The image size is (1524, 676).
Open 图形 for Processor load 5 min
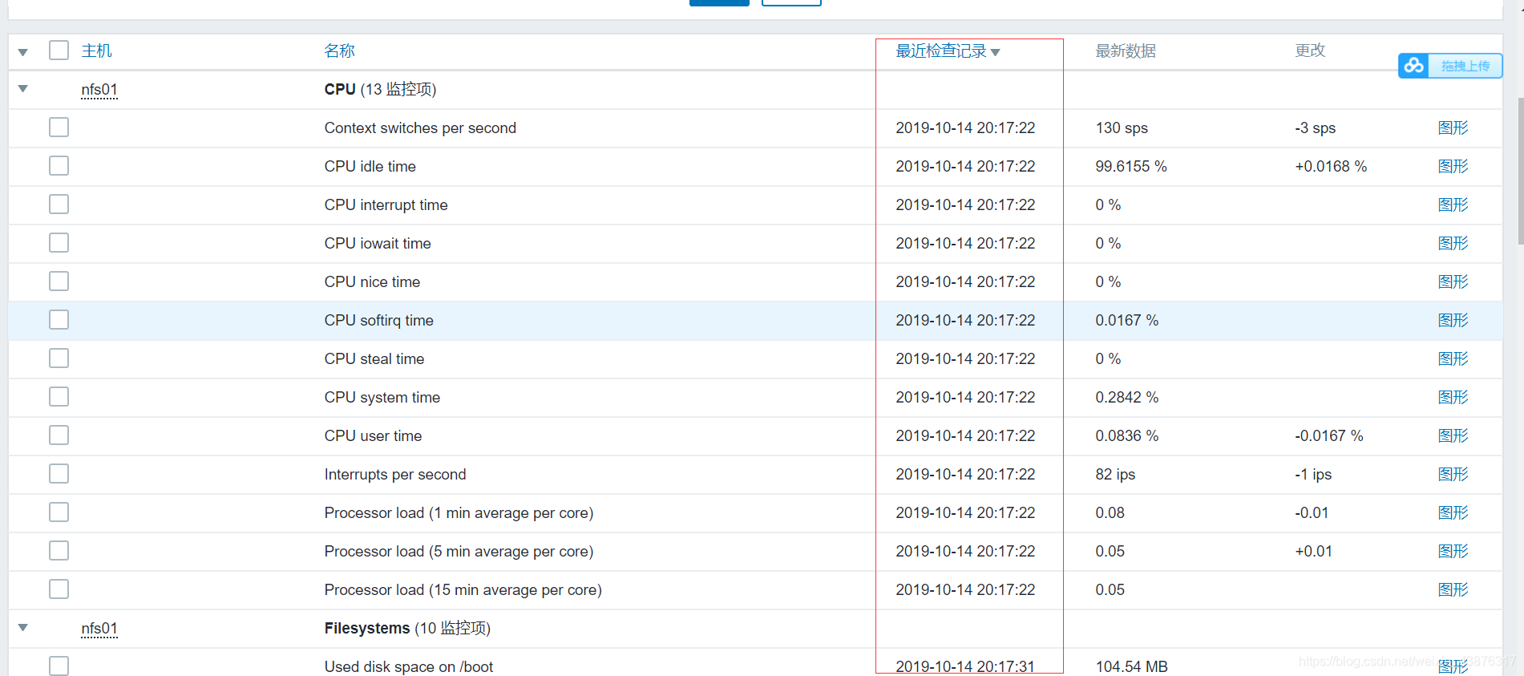[x=1453, y=551]
